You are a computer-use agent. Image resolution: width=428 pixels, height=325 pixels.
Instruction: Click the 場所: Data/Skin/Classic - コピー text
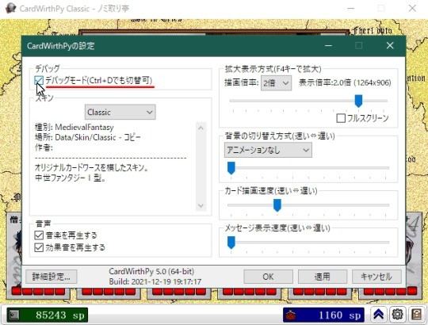87,137
